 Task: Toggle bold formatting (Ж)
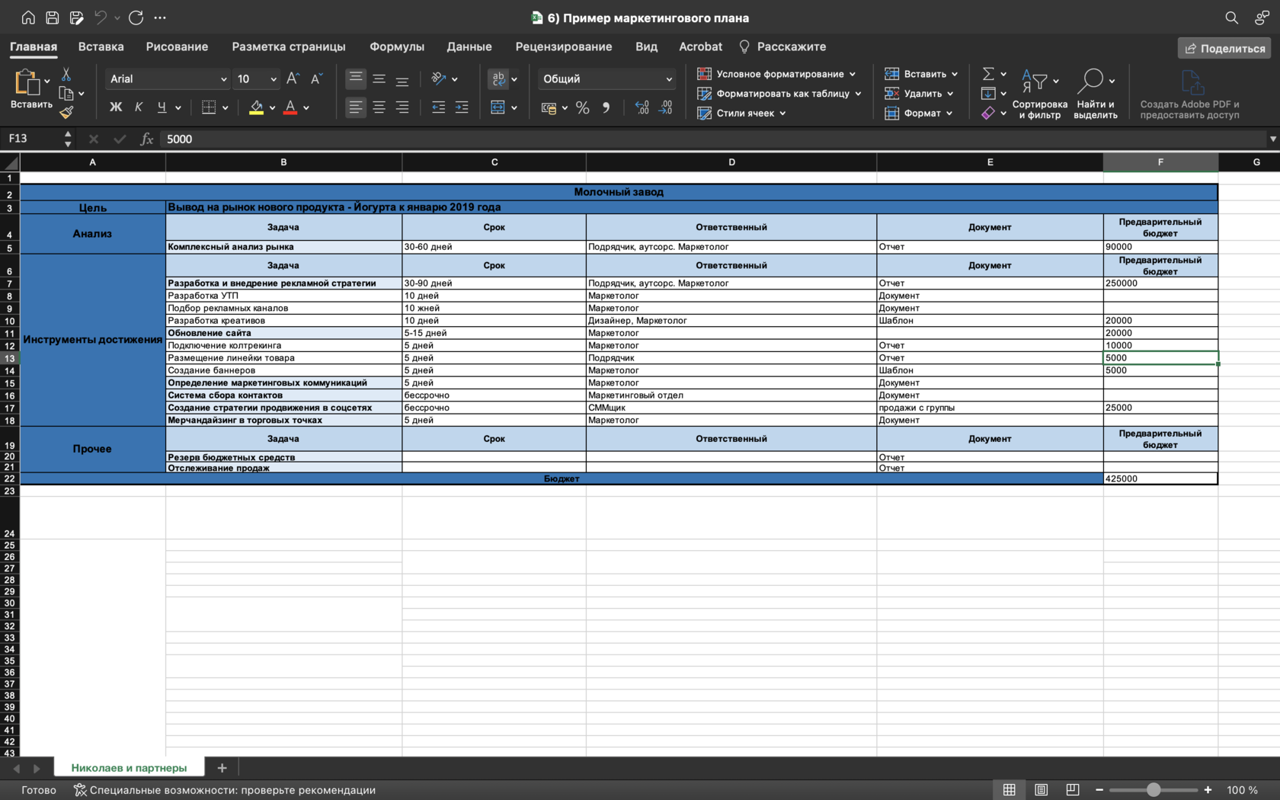pos(116,107)
